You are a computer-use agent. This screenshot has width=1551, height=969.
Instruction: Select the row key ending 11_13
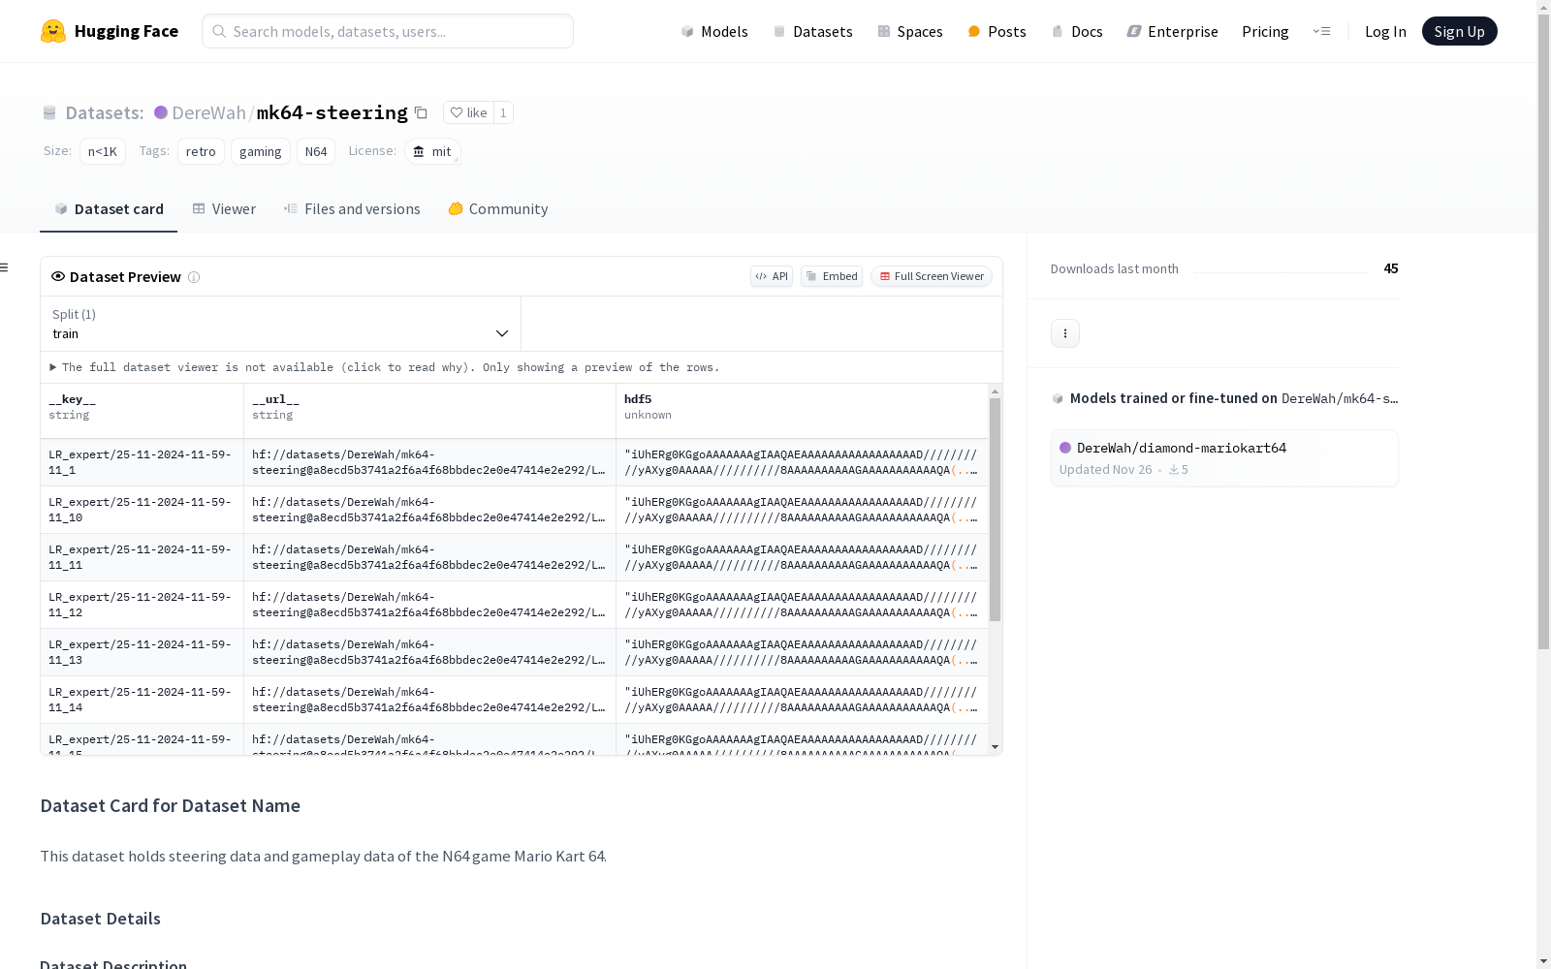[x=142, y=652]
